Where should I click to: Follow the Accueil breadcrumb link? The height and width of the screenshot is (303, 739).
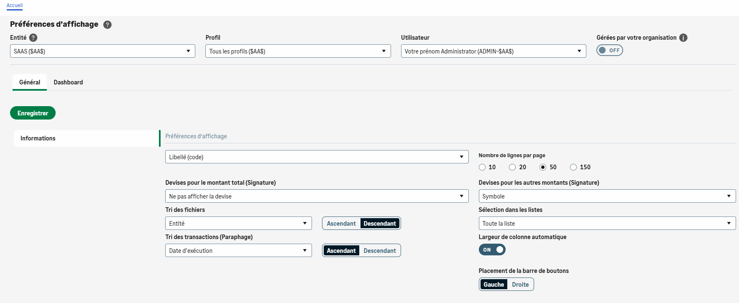[15, 5]
